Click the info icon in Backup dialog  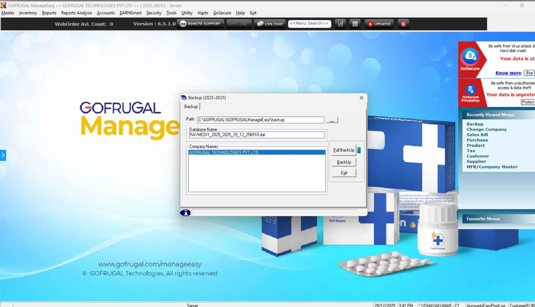point(185,213)
